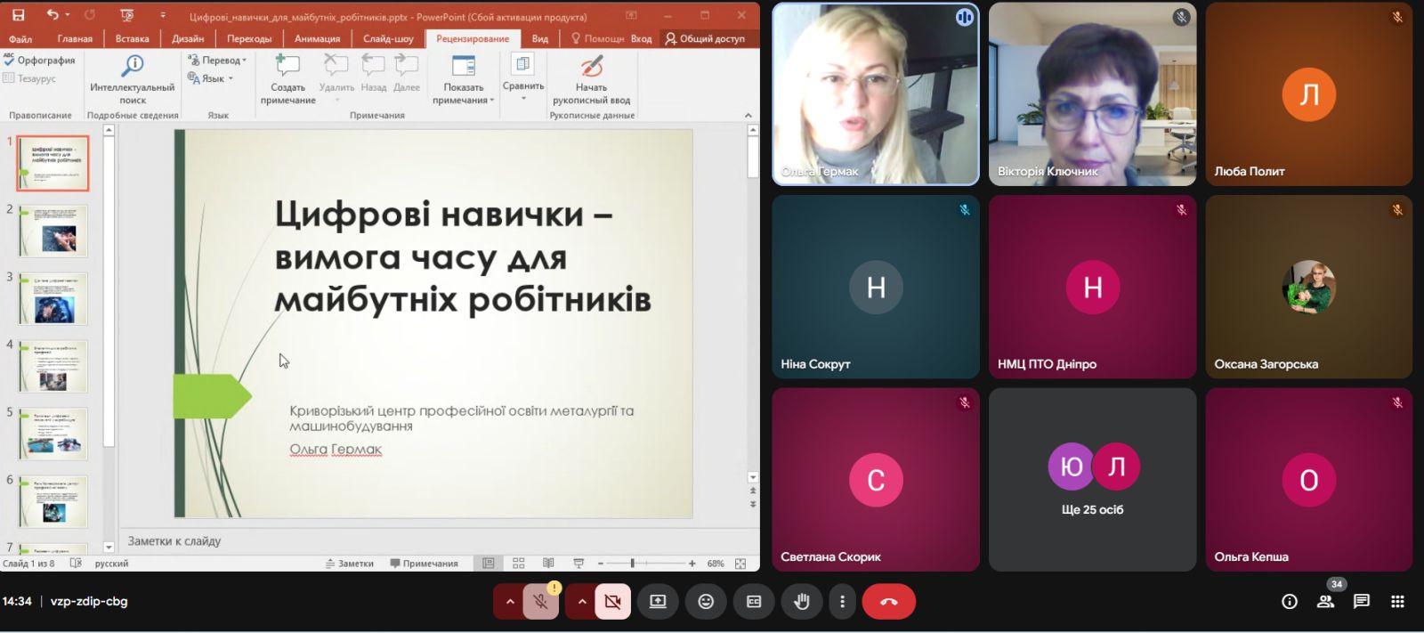This screenshot has height=633, width=1424.
Task: Click the Общий доступ share button
Action: click(705, 38)
